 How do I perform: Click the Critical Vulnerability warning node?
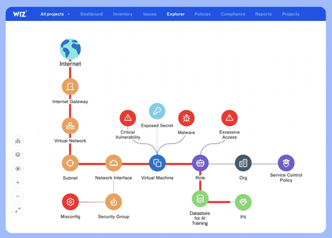[128, 118]
